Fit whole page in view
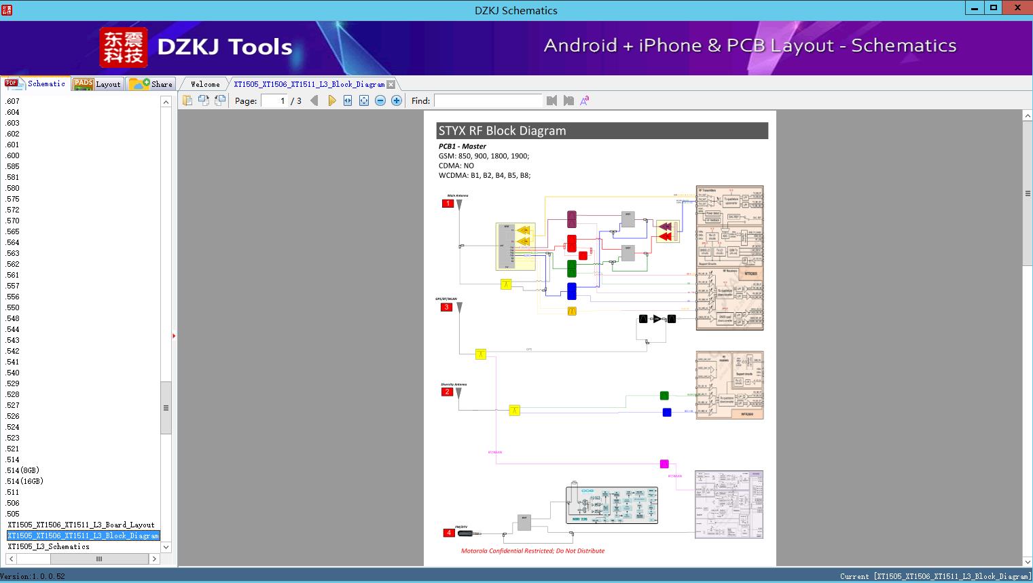 tap(364, 100)
